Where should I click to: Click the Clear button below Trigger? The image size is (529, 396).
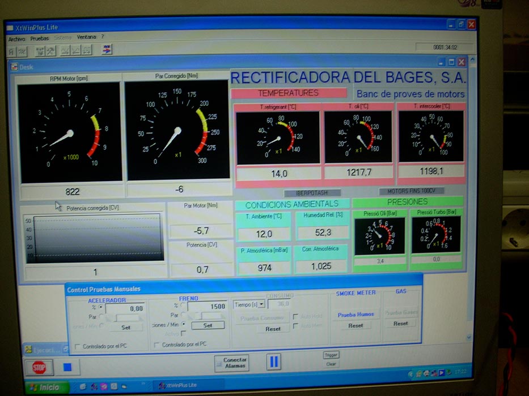click(x=331, y=364)
